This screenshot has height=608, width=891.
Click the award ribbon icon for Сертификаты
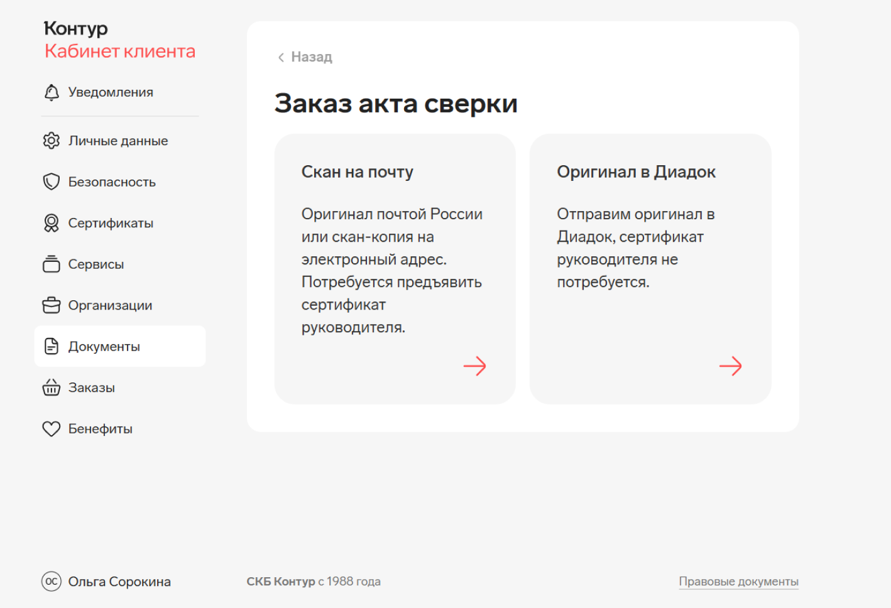pyautogui.click(x=52, y=223)
